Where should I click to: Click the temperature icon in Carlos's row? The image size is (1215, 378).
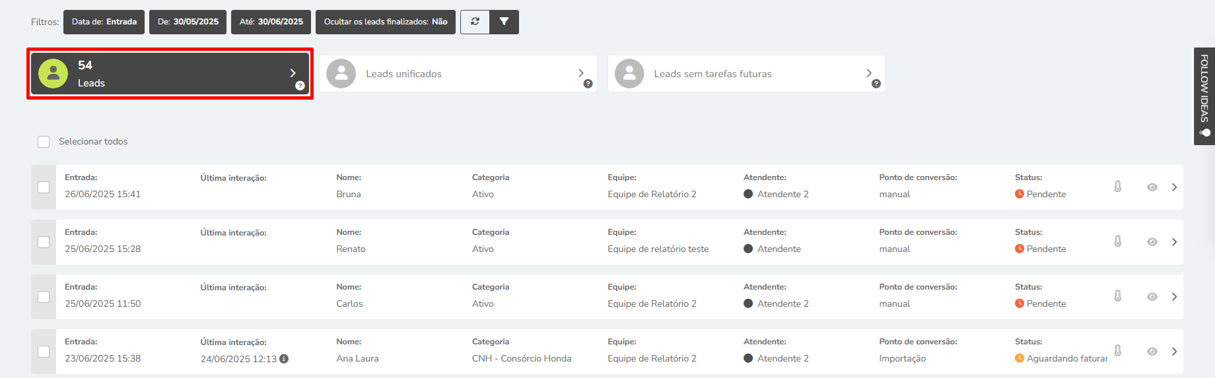[x=1118, y=296]
